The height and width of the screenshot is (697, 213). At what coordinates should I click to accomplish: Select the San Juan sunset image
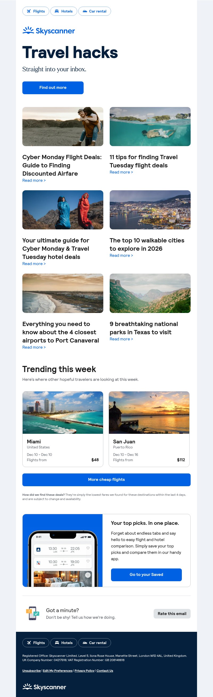coord(149,412)
